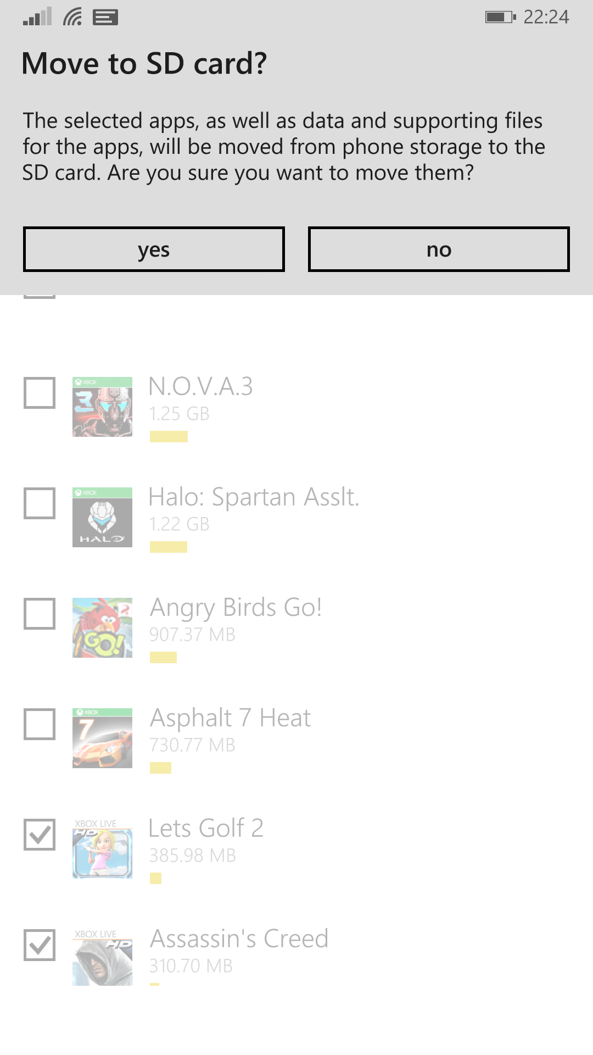593x1055 pixels.
Task: Tap the message notification status icon
Action: (105, 18)
